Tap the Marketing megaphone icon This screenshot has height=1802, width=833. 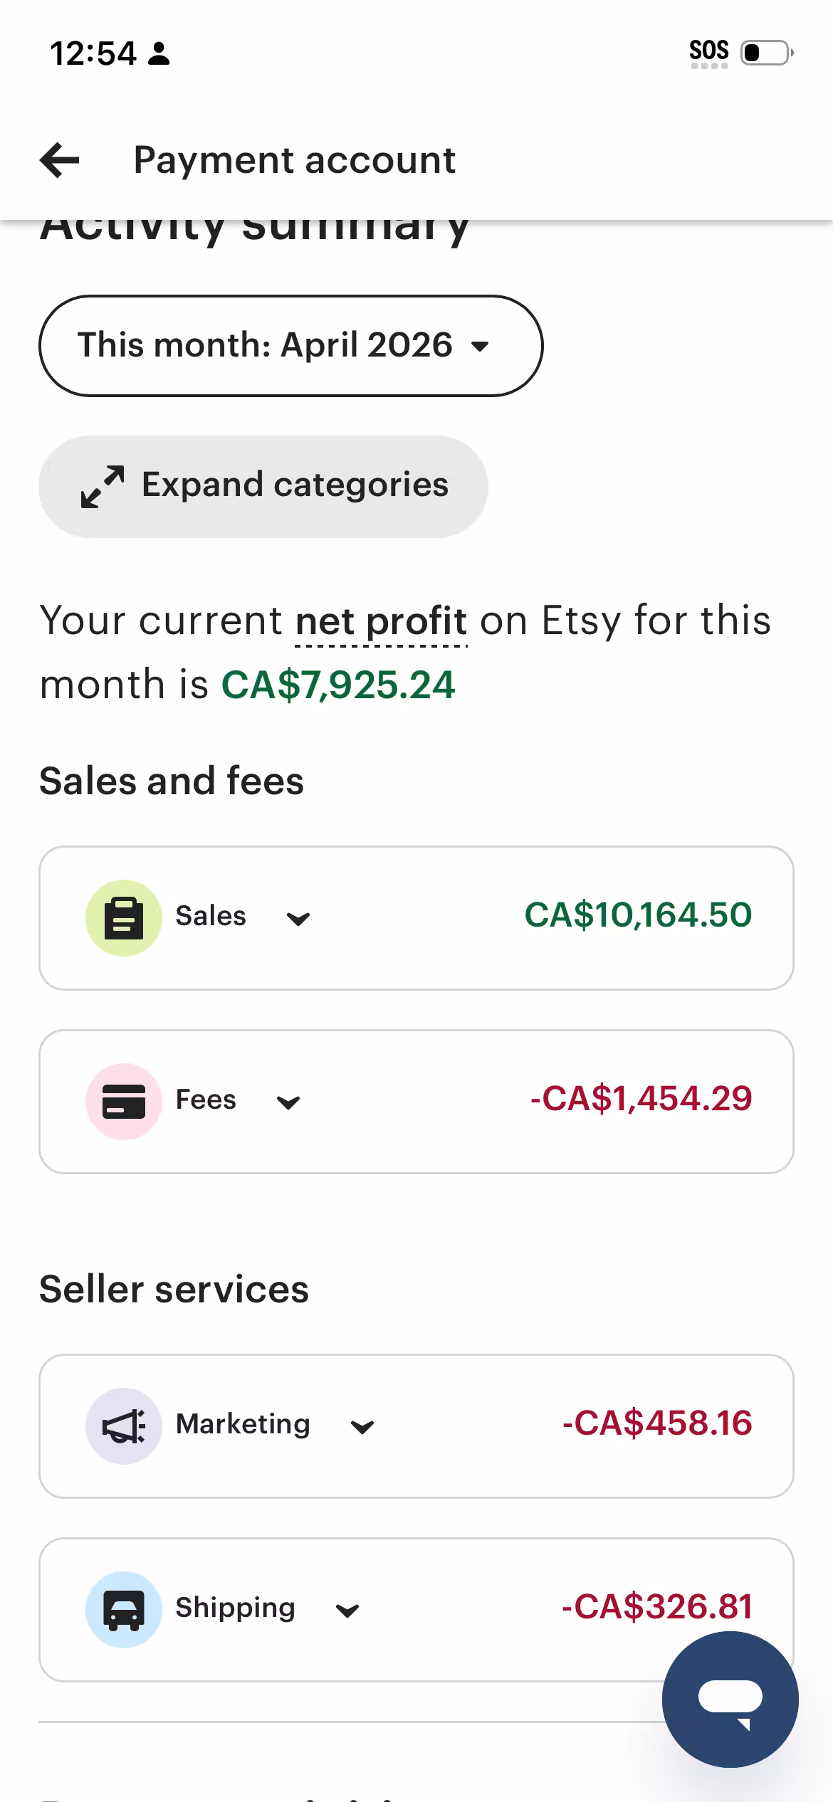(x=124, y=1426)
